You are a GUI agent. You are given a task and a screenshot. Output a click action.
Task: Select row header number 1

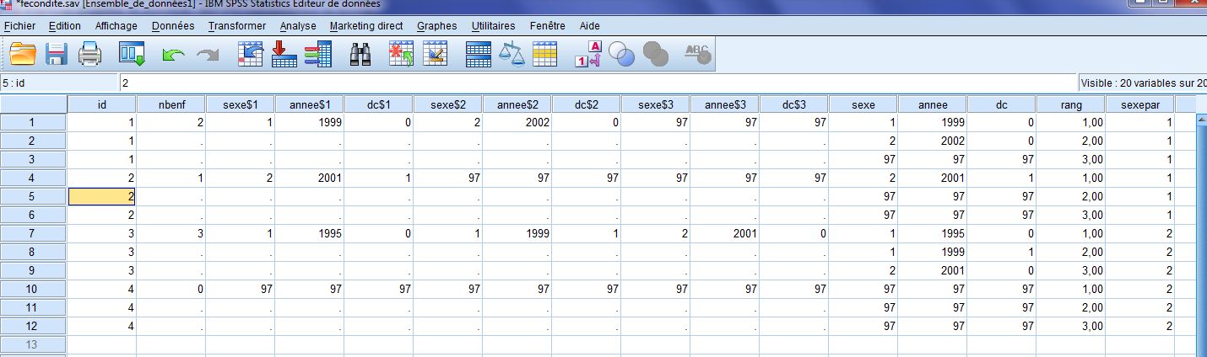[33, 123]
